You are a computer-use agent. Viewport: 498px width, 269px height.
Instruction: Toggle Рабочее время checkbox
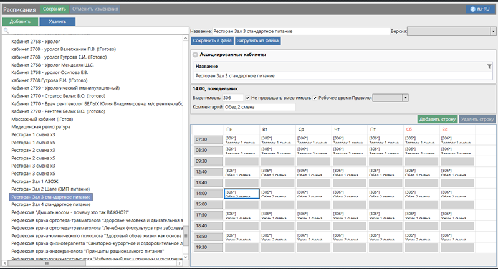pyautogui.click(x=315, y=98)
